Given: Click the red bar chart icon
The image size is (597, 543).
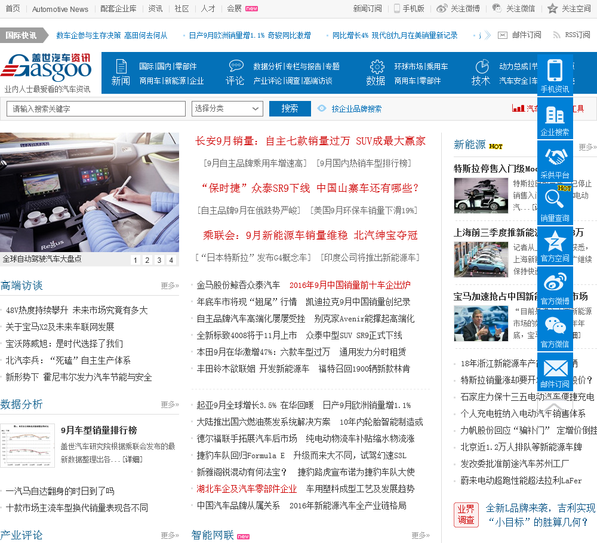Looking at the screenshot, I should pos(518,108).
